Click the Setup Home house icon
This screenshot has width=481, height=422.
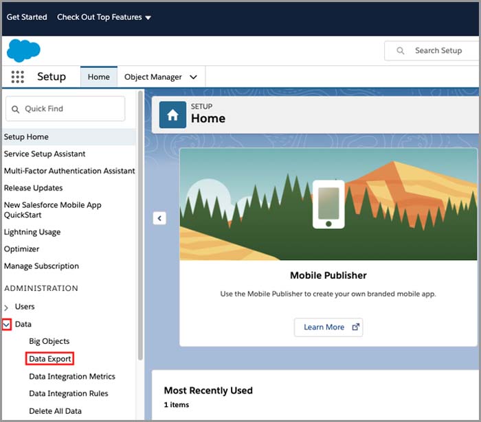point(172,115)
